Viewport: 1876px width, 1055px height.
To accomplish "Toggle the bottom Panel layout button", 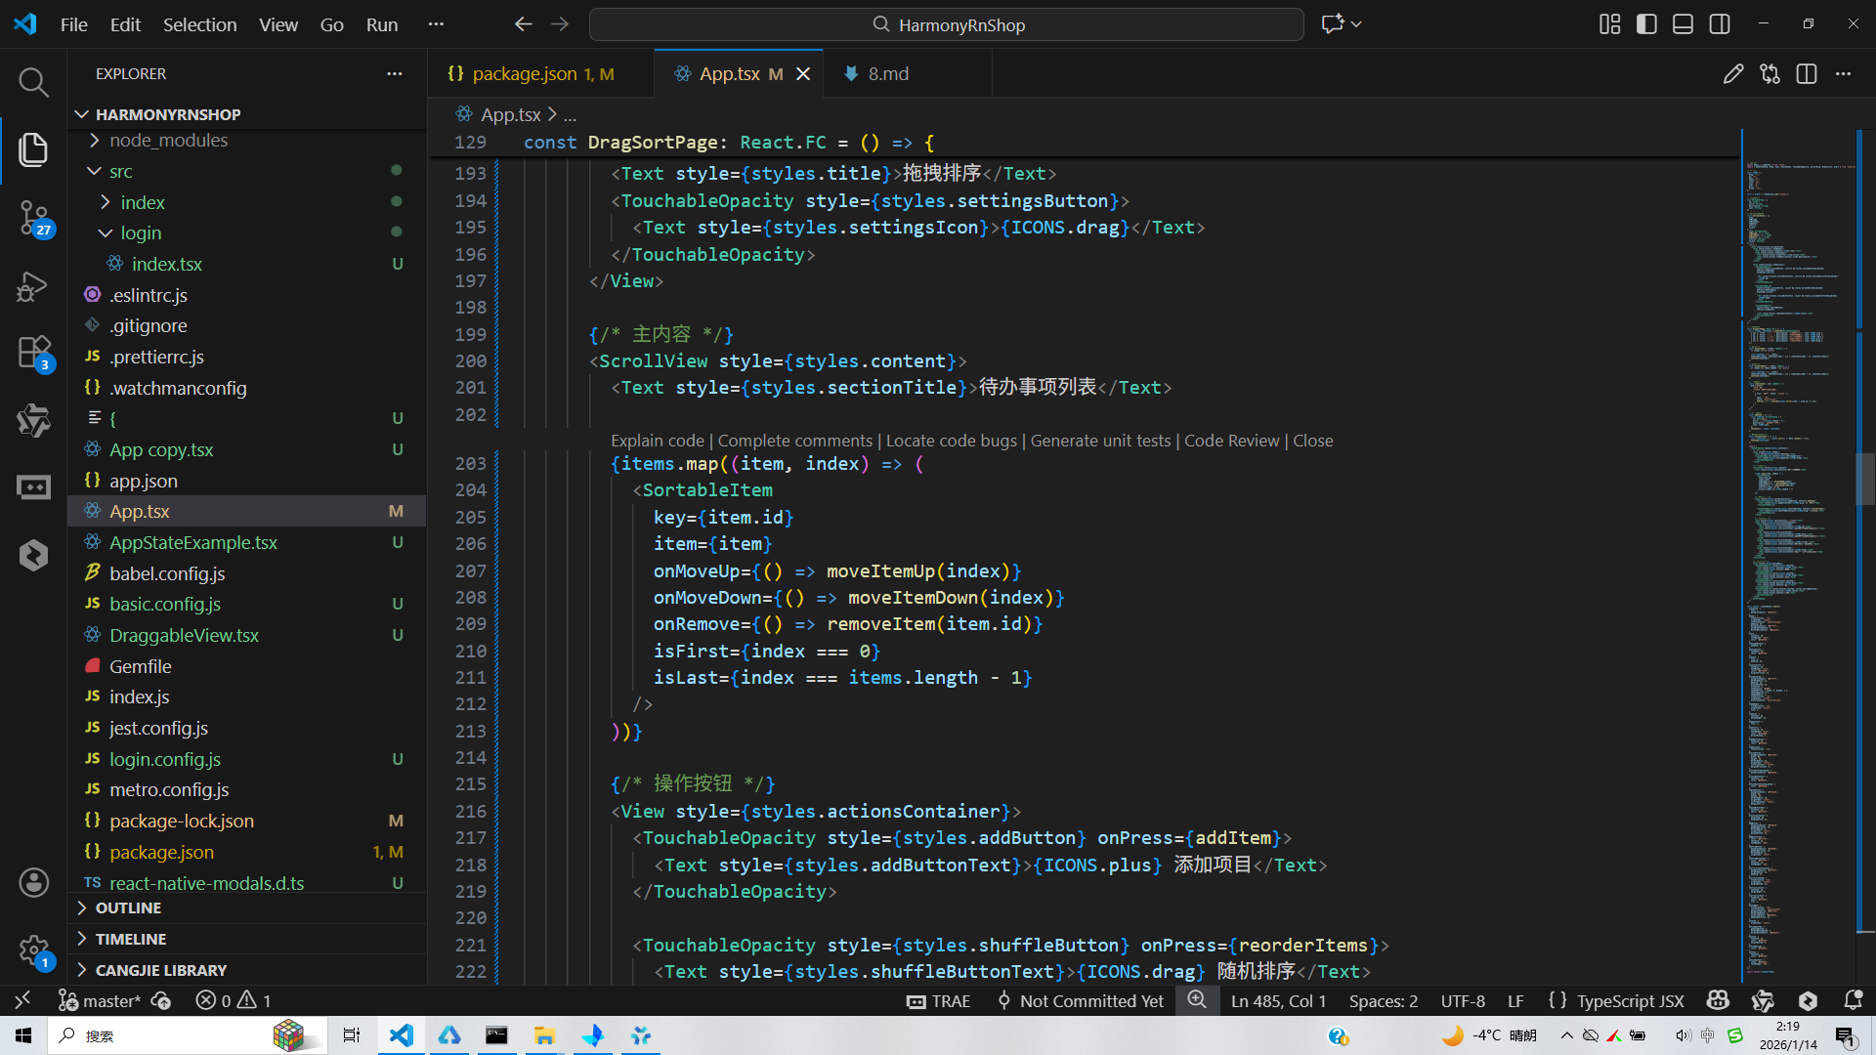I will pos(1683,24).
